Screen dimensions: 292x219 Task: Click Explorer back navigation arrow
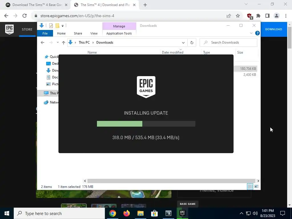42,43
